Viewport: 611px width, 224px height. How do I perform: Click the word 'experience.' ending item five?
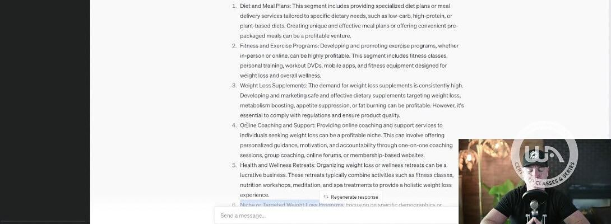(254, 195)
